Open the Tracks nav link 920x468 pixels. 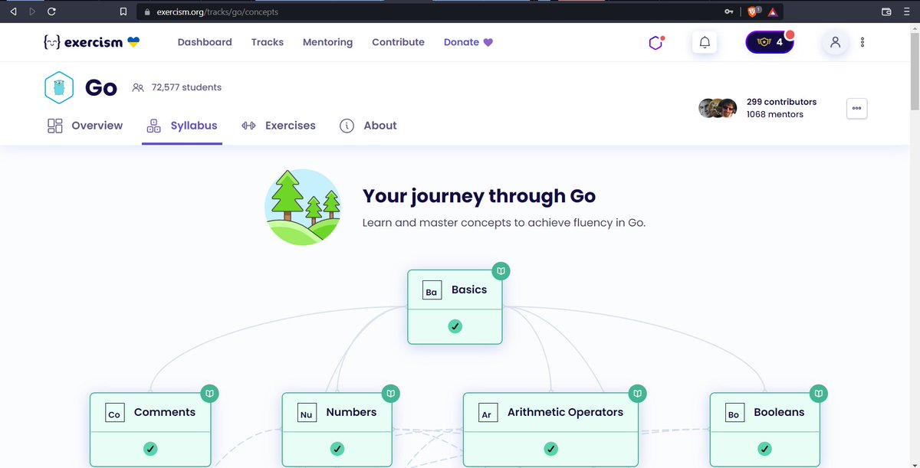point(268,42)
